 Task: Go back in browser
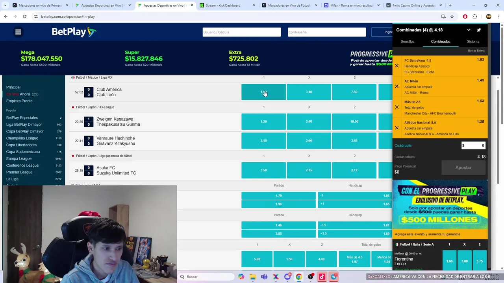tap(6, 17)
